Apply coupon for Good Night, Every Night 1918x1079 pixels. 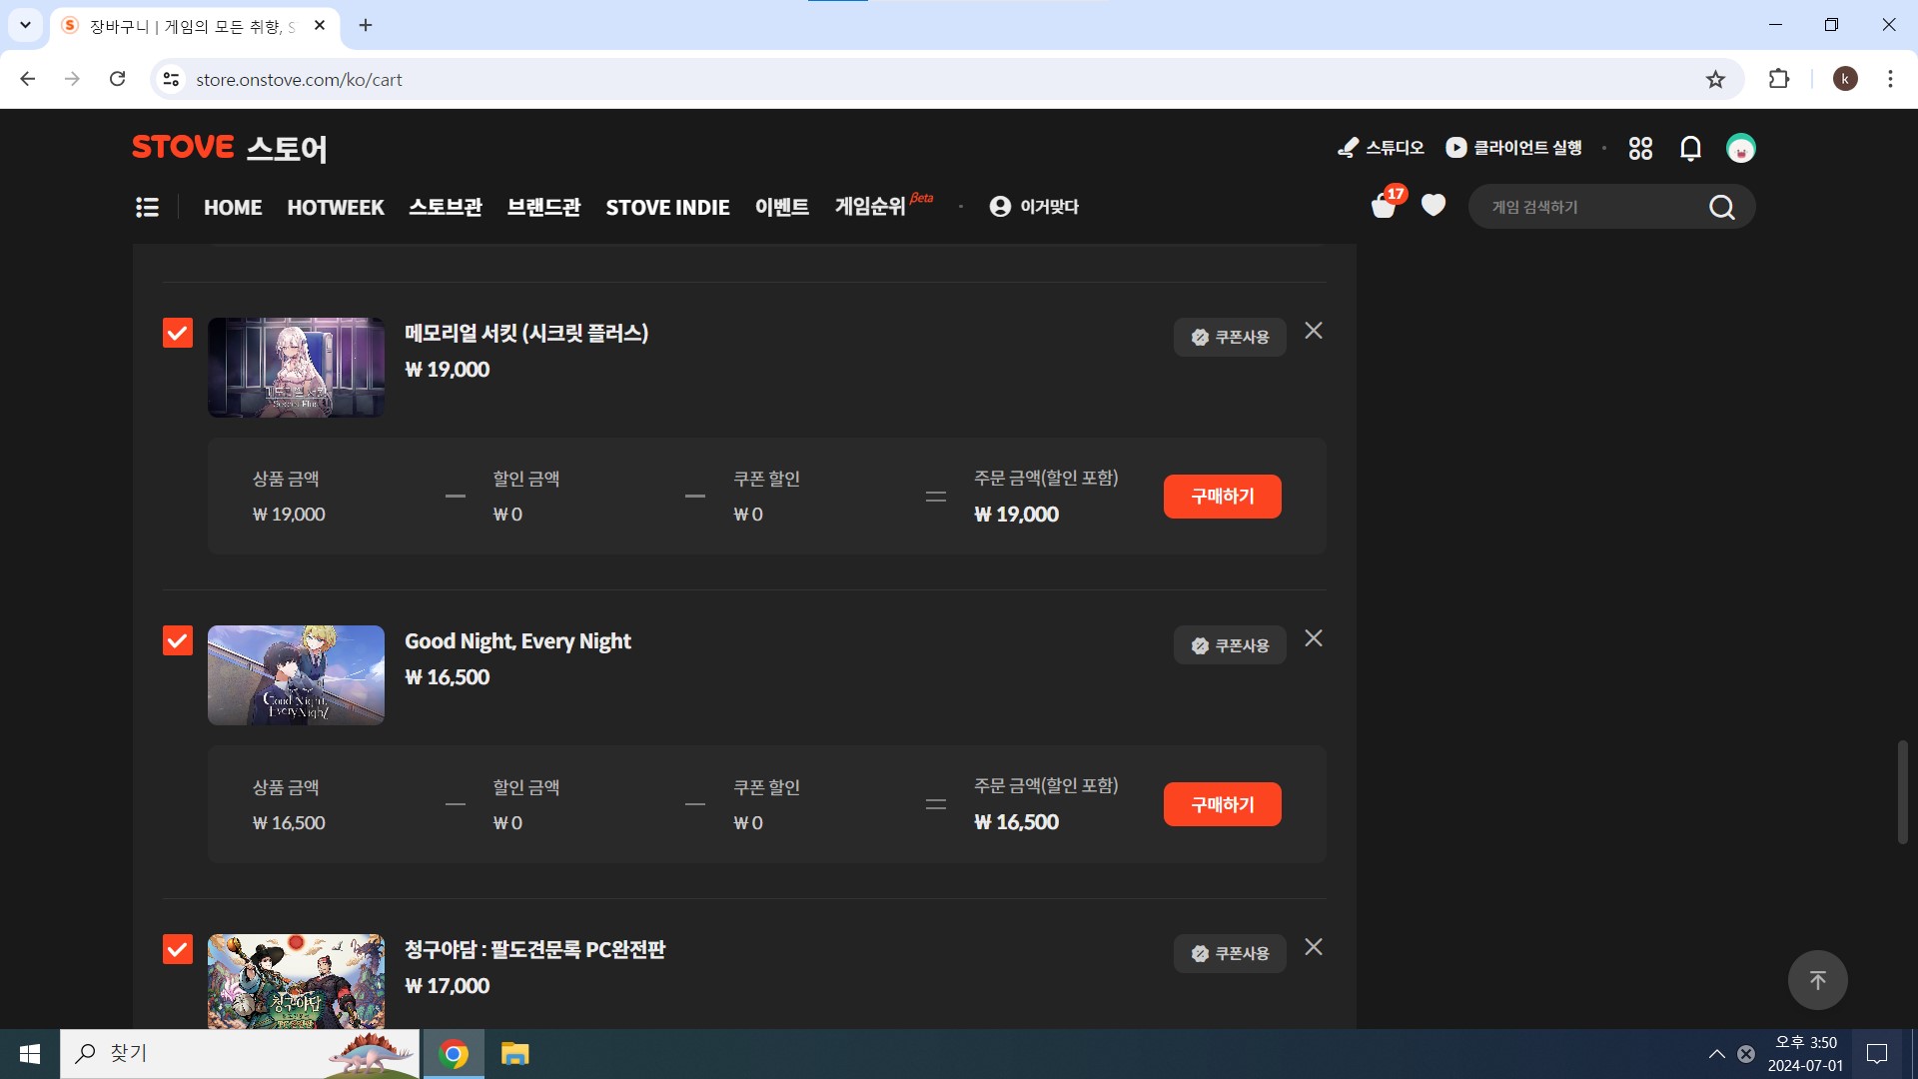[x=1230, y=645]
